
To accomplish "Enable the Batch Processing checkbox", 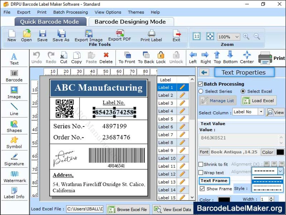I will click(x=201, y=84).
